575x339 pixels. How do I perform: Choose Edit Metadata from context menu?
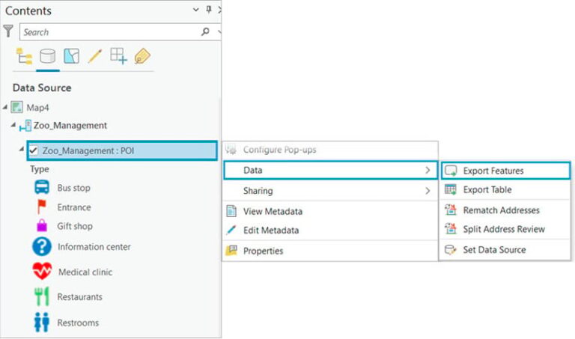(x=330, y=230)
